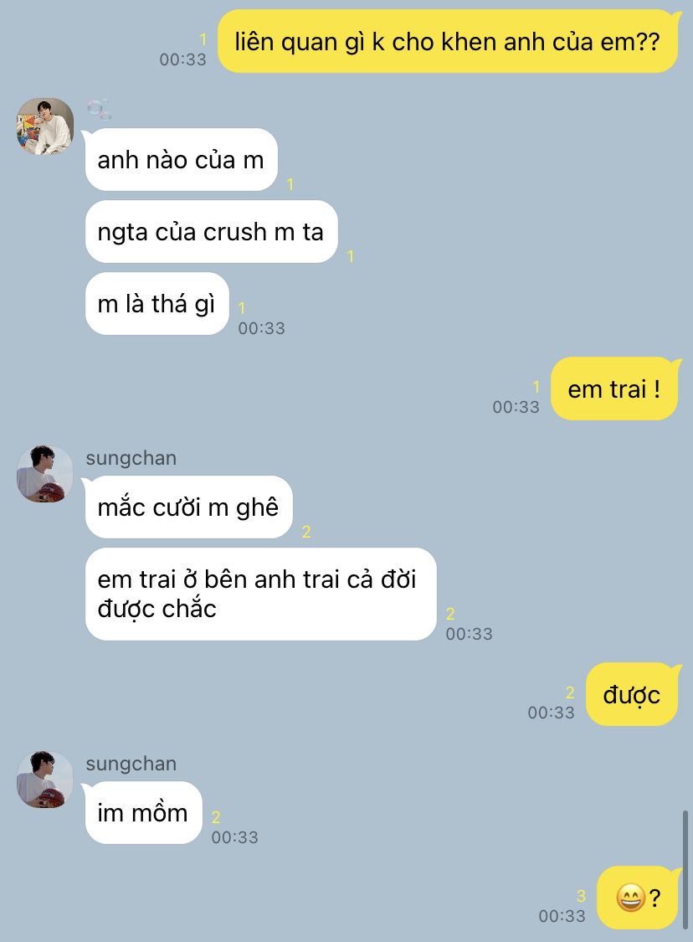The width and height of the screenshot is (693, 942).
Task: Tap 00:33 timestamp next to 'em trai !'
Action: pyautogui.click(x=516, y=407)
